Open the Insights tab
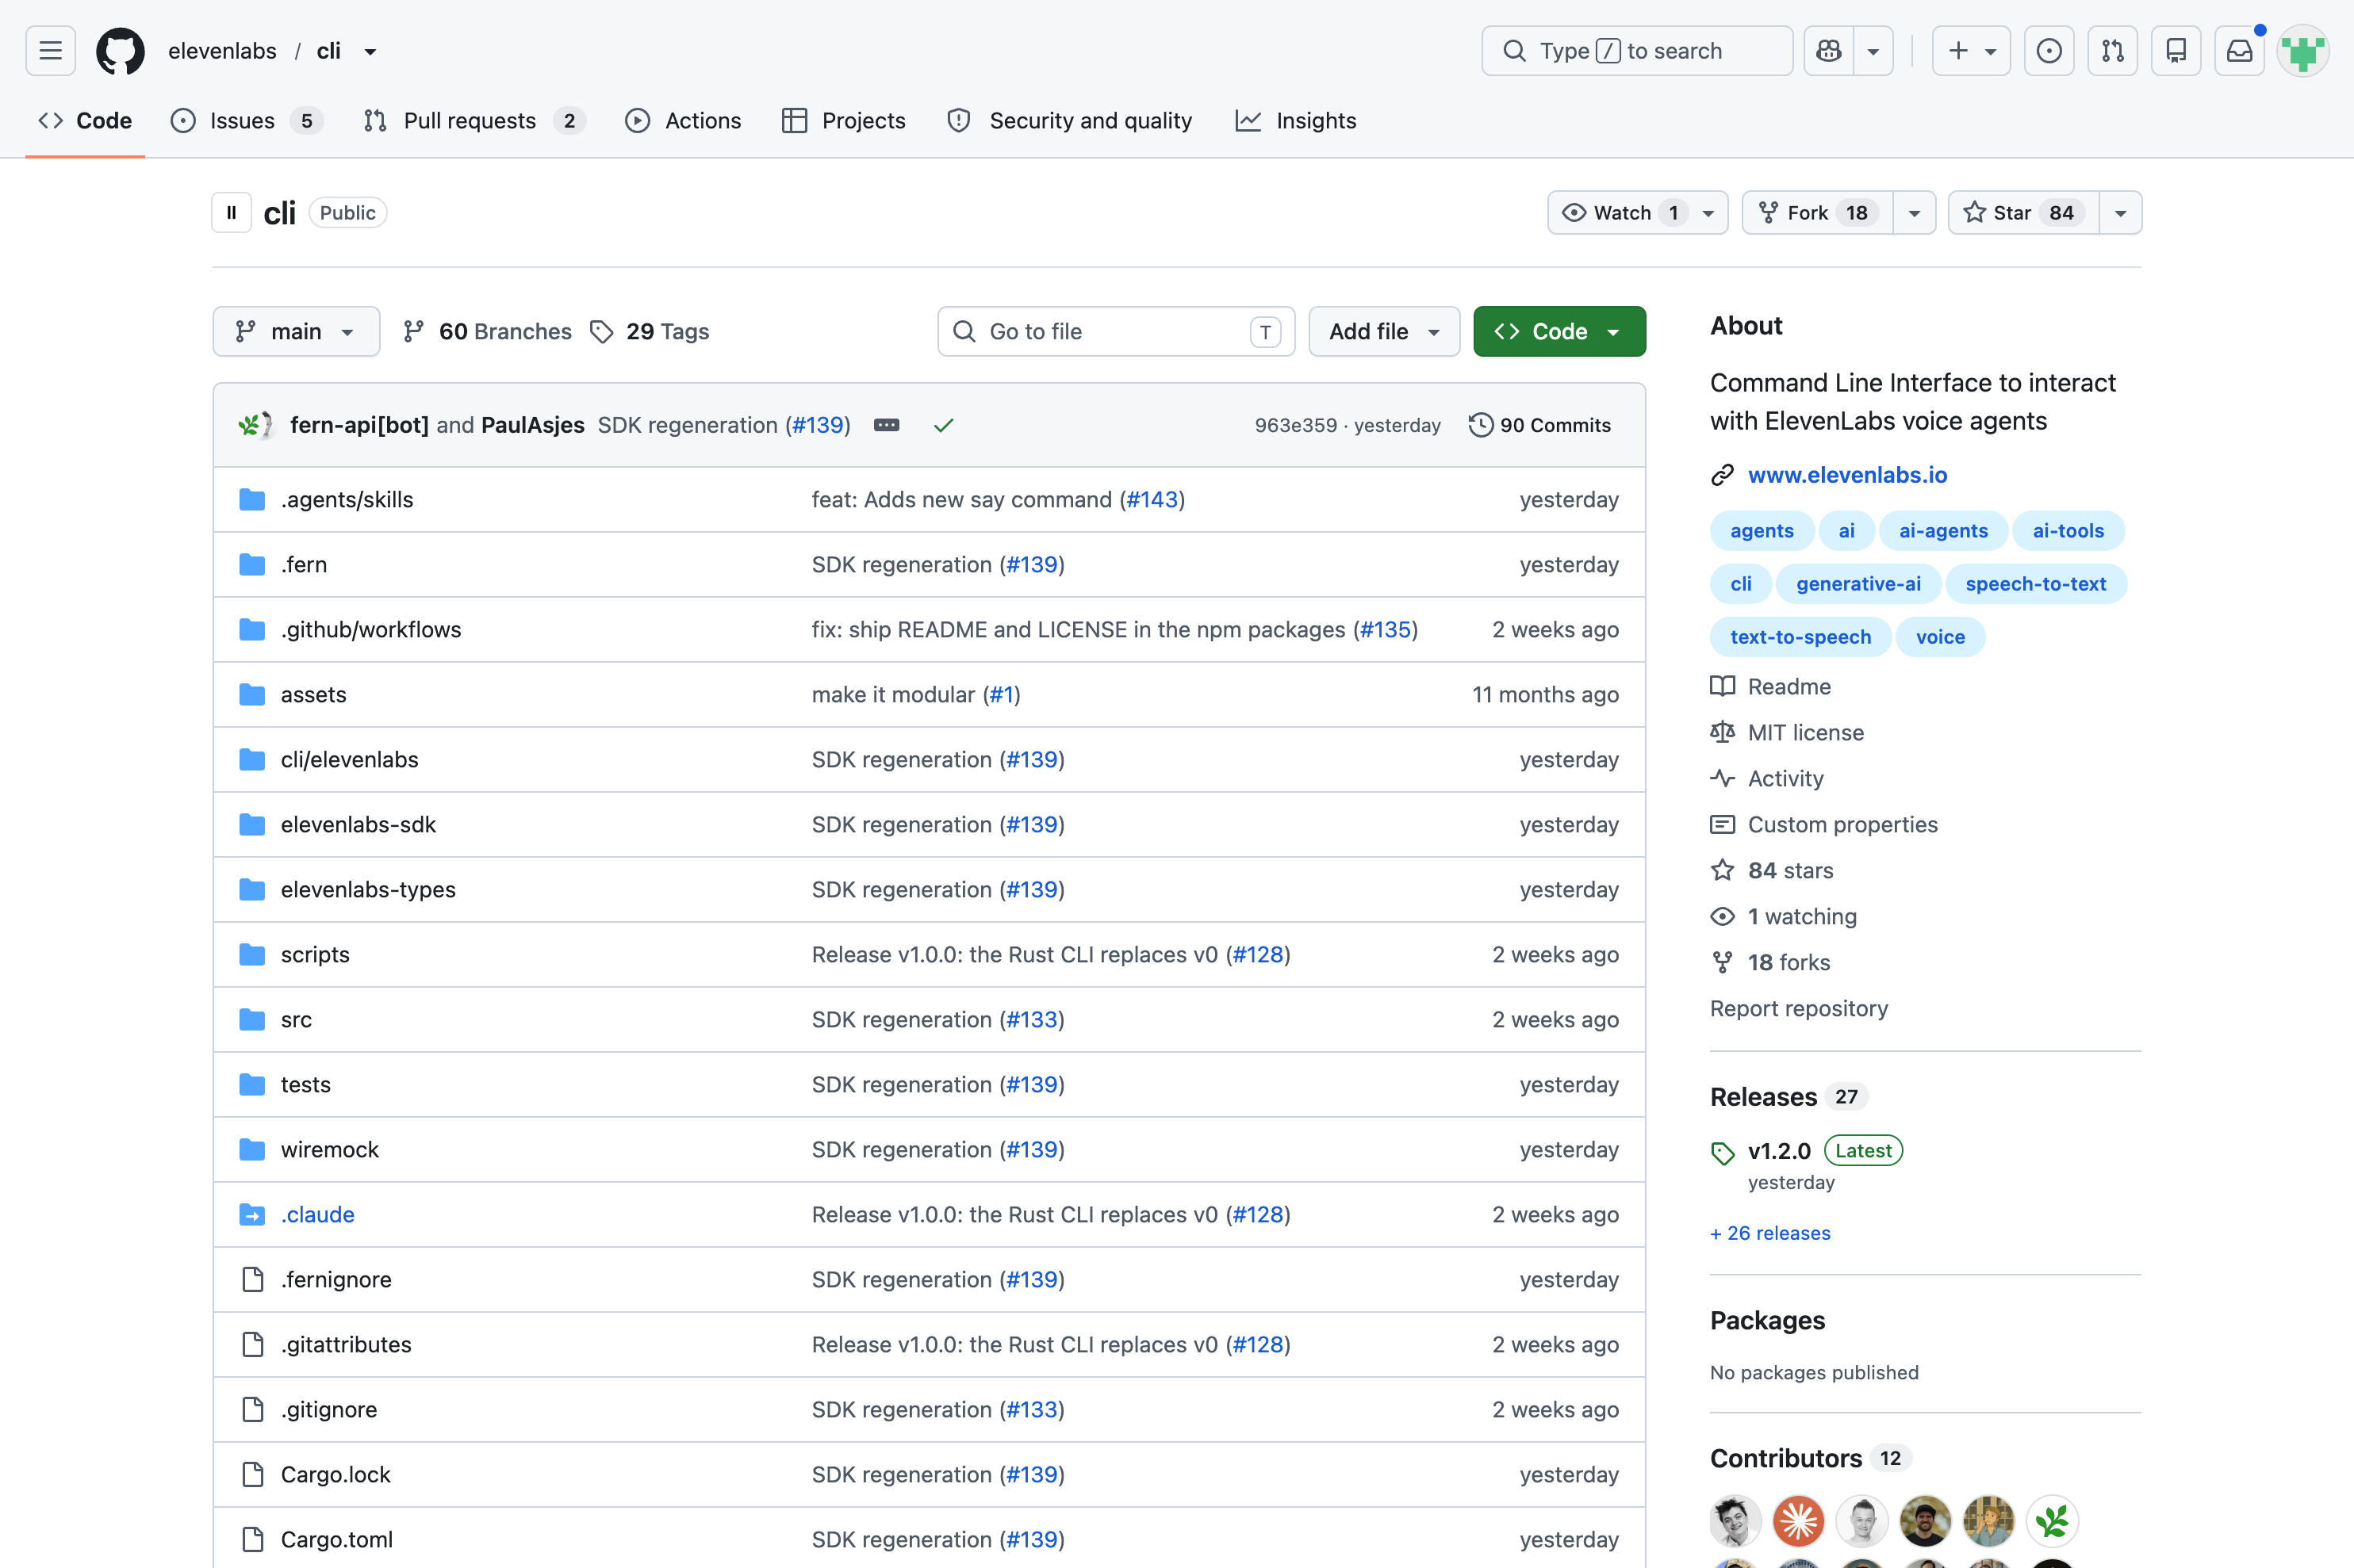Image resolution: width=2354 pixels, height=1568 pixels. point(1297,121)
